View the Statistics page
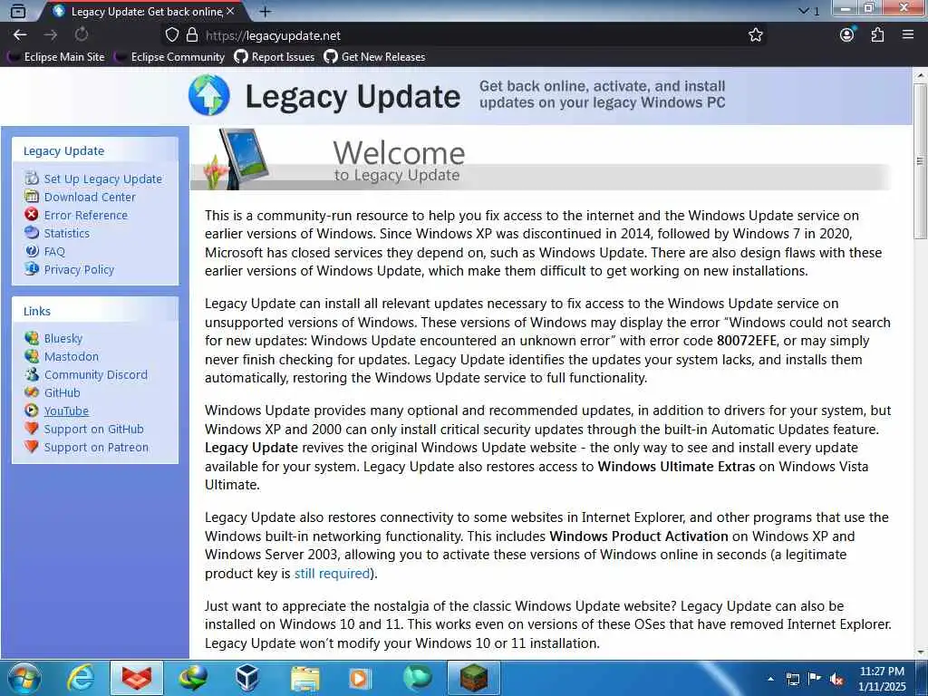The image size is (928, 696). point(67,233)
